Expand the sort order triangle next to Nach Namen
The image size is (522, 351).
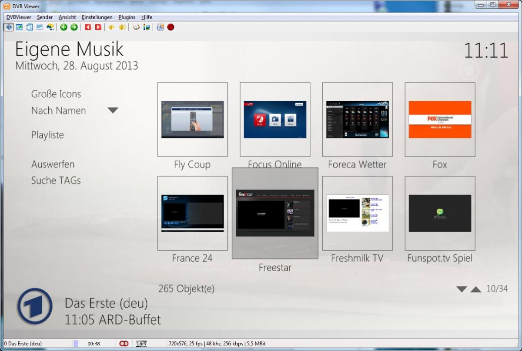113,111
